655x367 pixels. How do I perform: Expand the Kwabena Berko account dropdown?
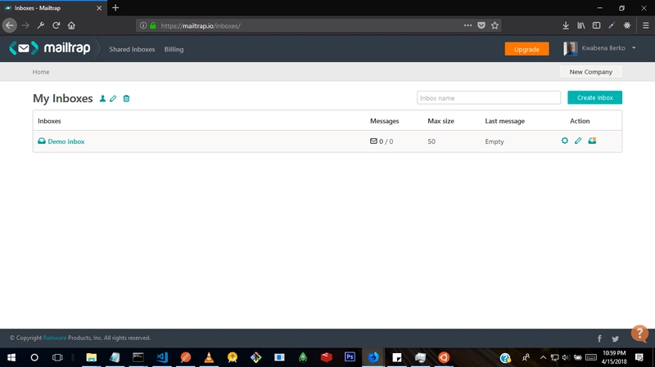click(634, 48)
